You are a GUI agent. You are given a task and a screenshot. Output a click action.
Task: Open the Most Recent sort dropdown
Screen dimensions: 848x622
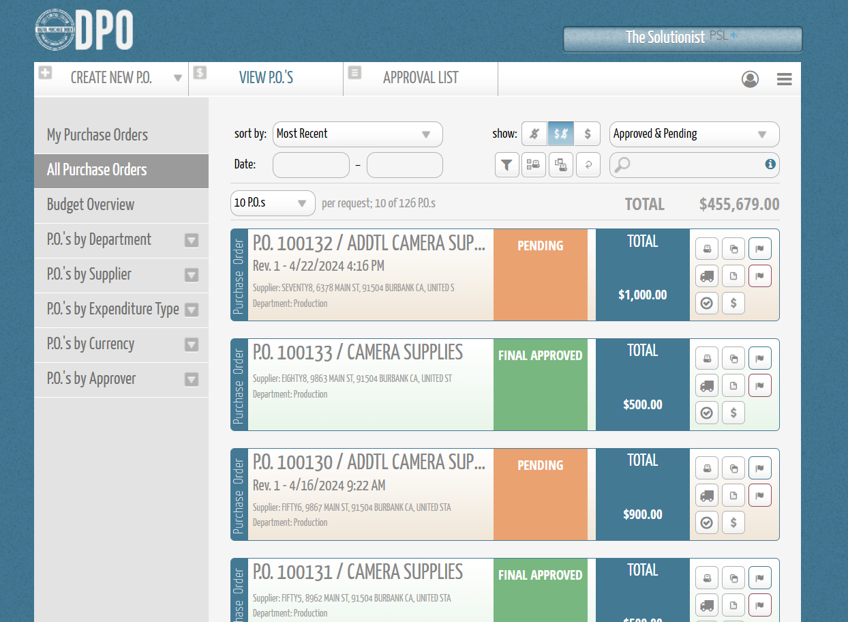point(358,134)
